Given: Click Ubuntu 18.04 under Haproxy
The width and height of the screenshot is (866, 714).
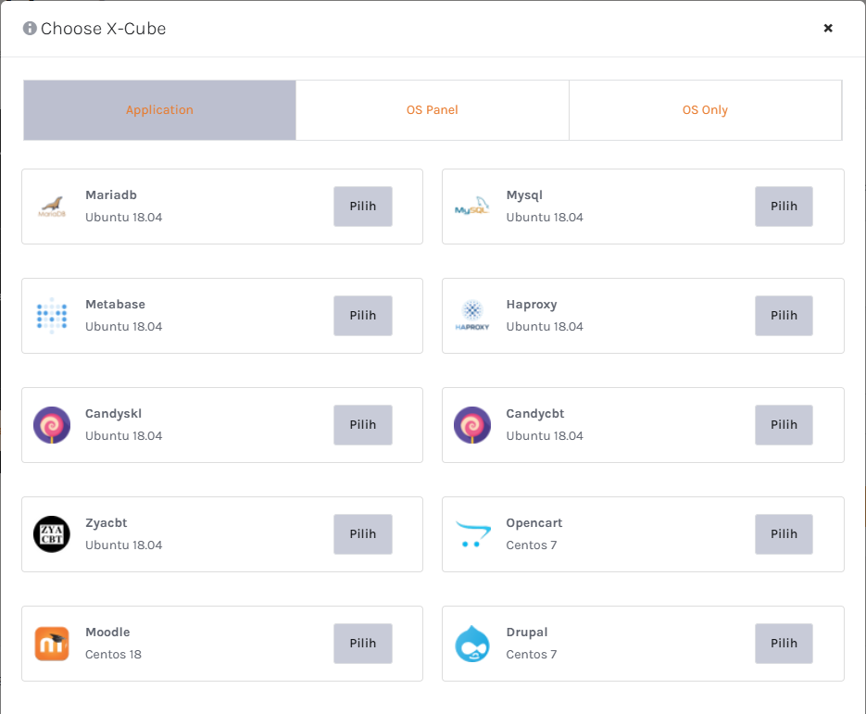Looking at the screenshot, I should tap(545, 326).
